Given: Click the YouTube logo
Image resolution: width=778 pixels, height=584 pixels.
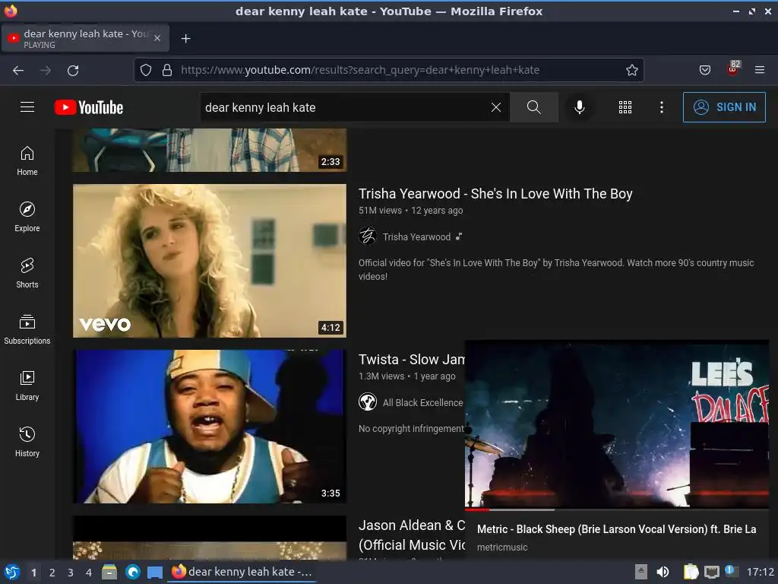Looking at the screenshot, I should coord(89,107).
